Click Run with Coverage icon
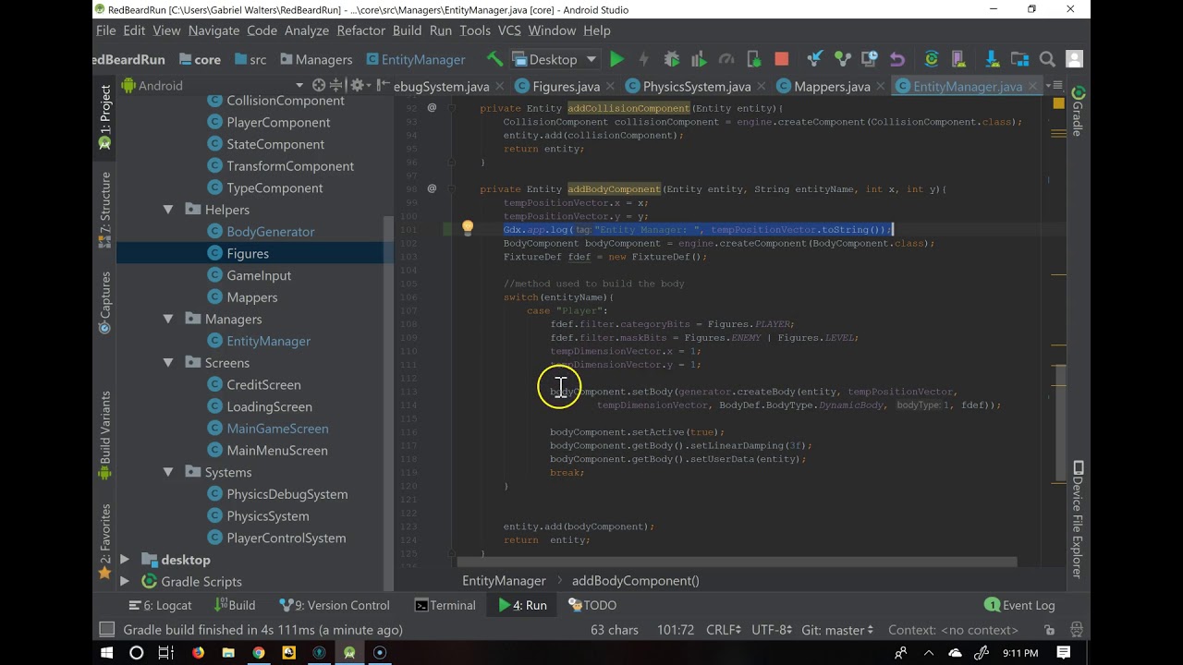 click(699, 59)
